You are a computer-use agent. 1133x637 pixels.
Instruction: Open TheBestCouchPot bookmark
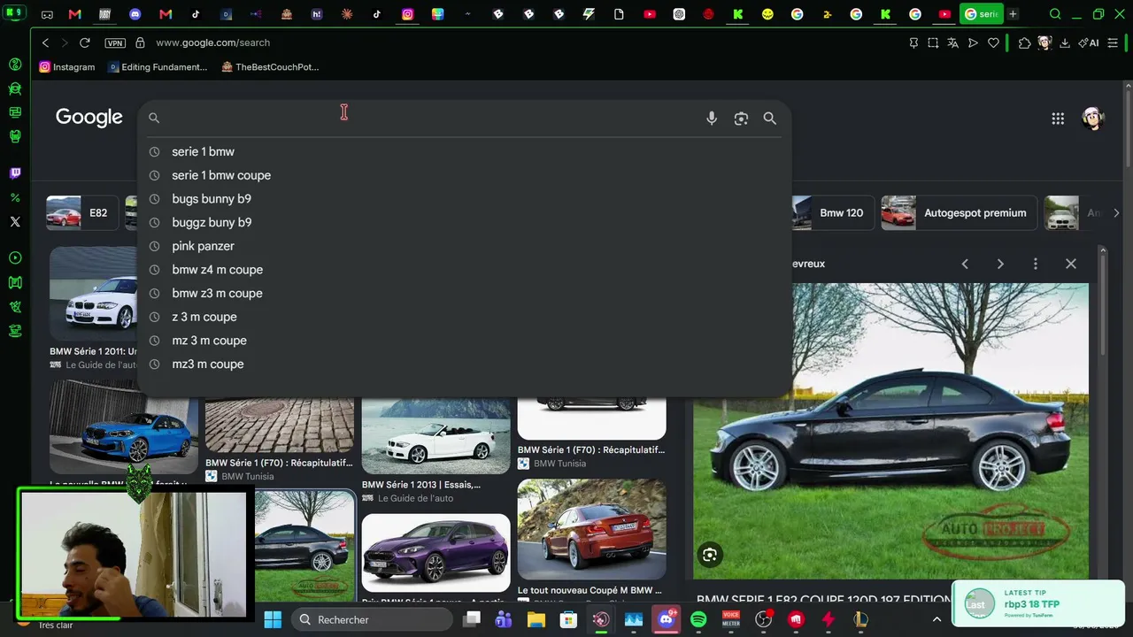coord(270,67)
